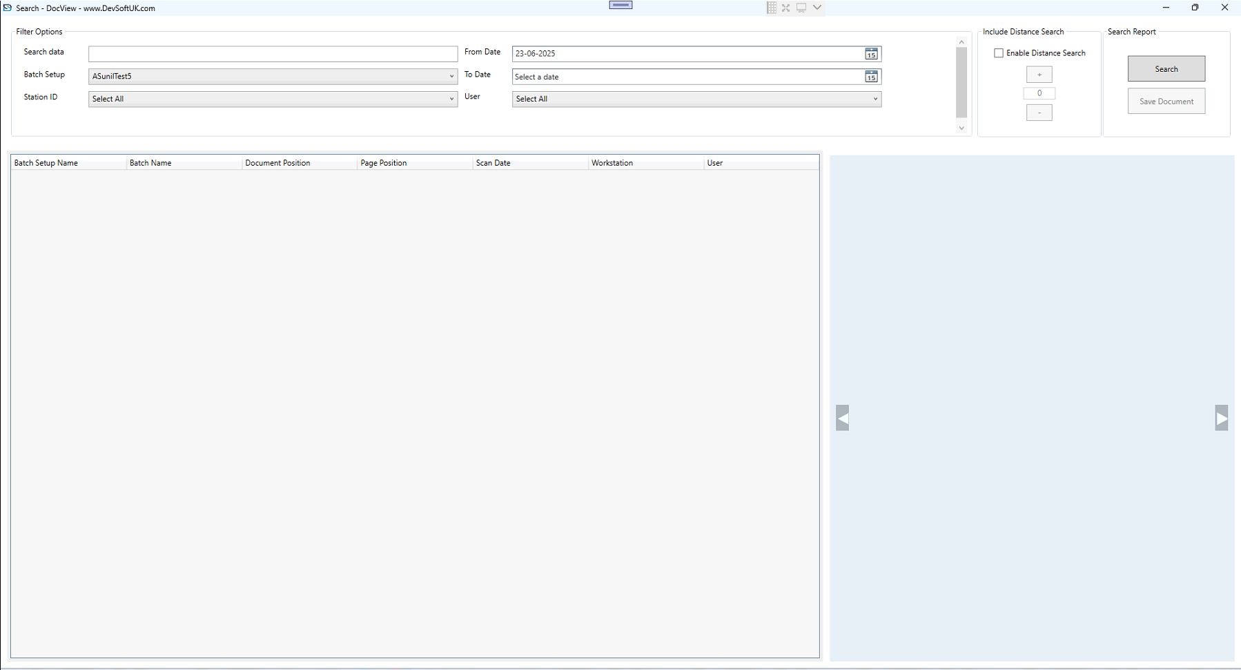Click the scrollbar up arrow beside Filter Options

[x=961, y=41]
